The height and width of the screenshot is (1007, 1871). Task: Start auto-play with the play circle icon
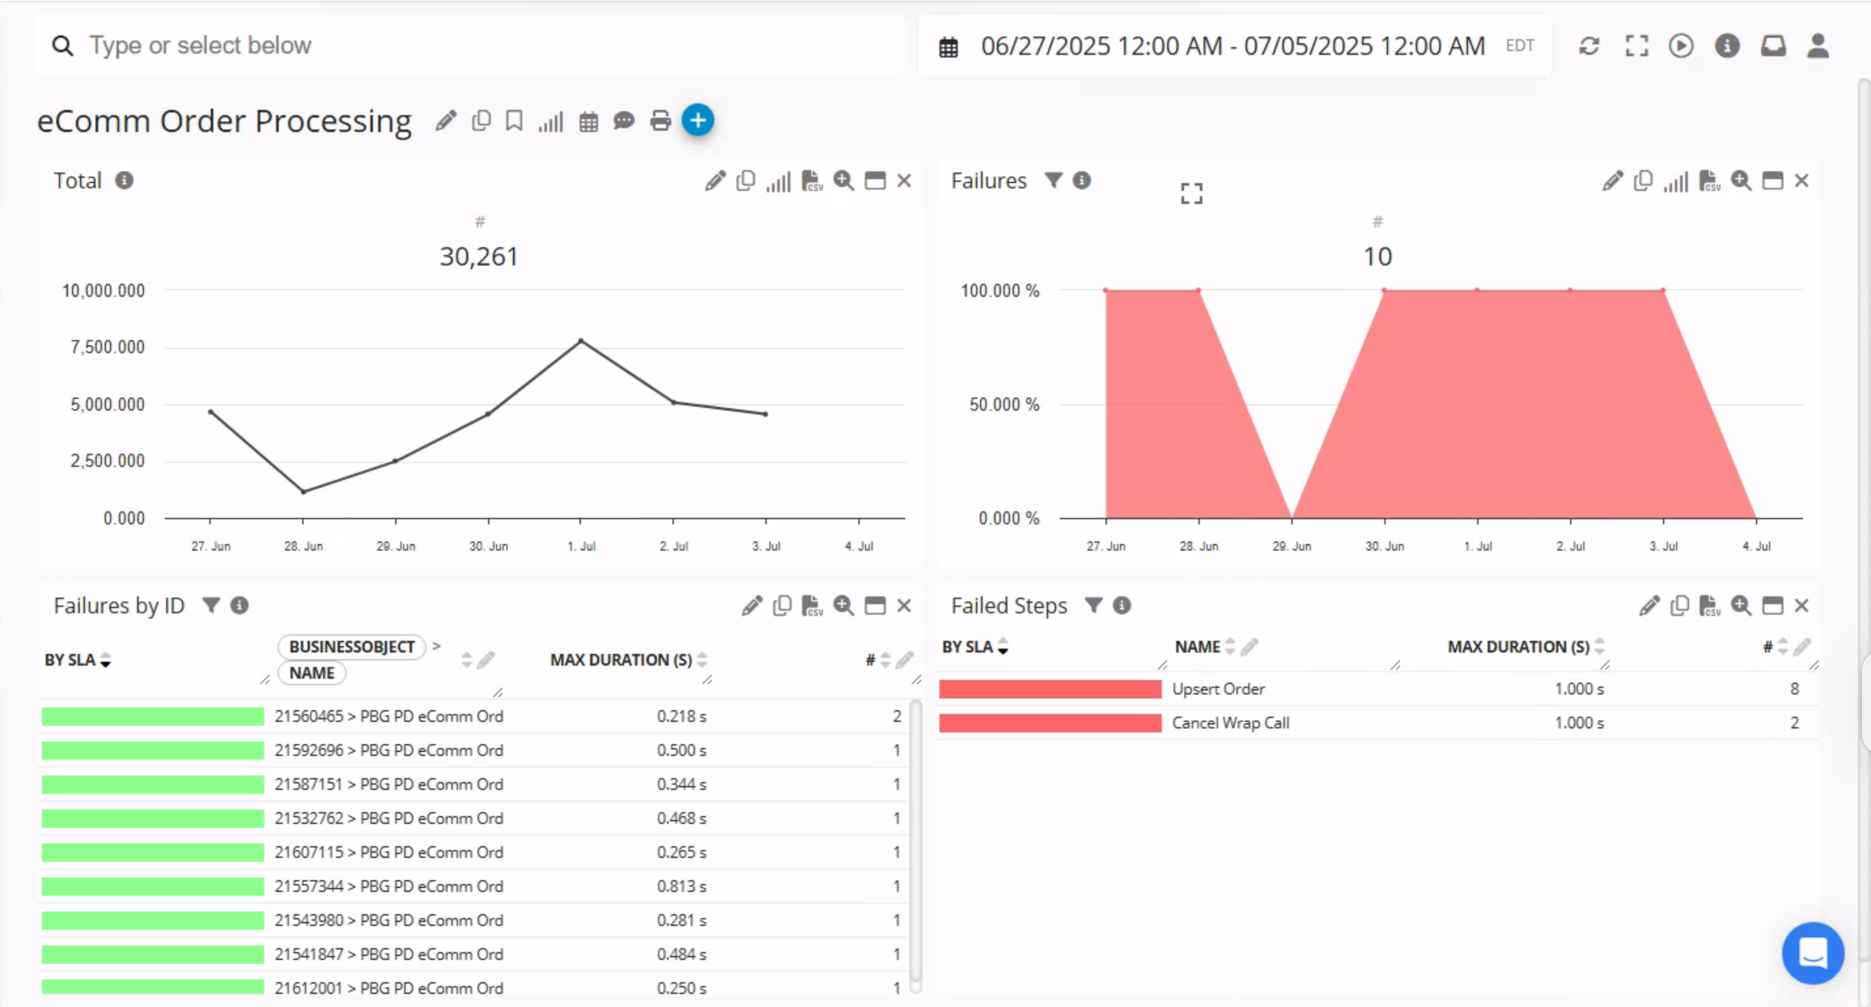point(1681,46)
